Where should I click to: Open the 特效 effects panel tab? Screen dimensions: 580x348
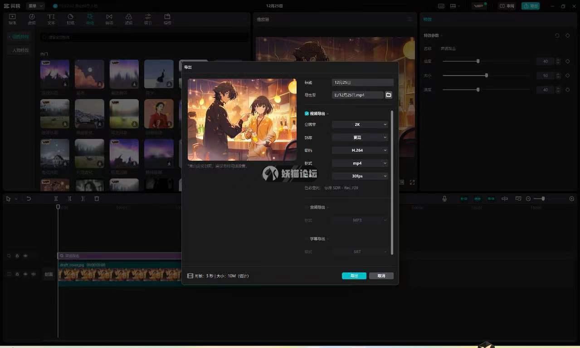pyautogui.click(x=90, y=19)
